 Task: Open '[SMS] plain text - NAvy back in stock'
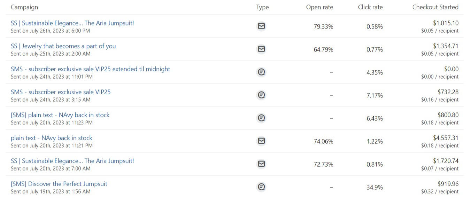(x=60, y=115)
